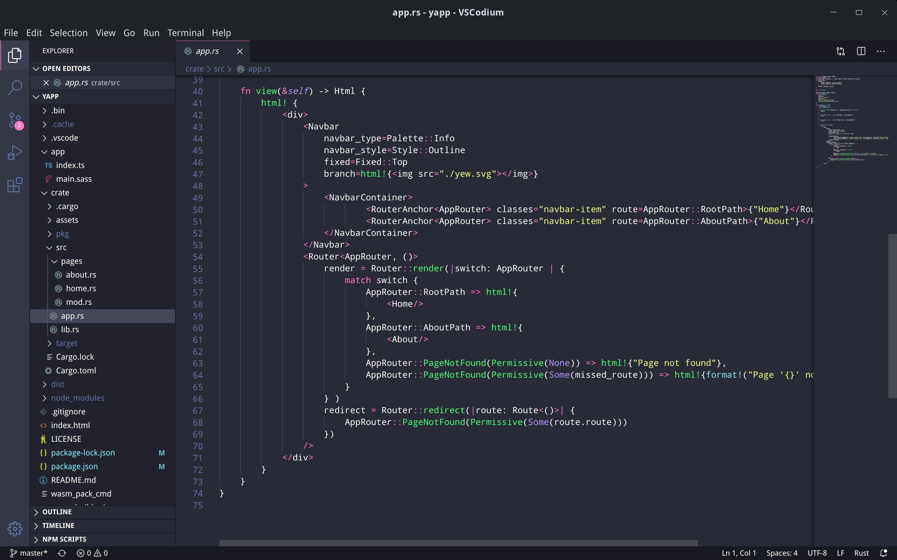
Task: Click Spaces: 4 indentation setting
Action: coord(782,553)
